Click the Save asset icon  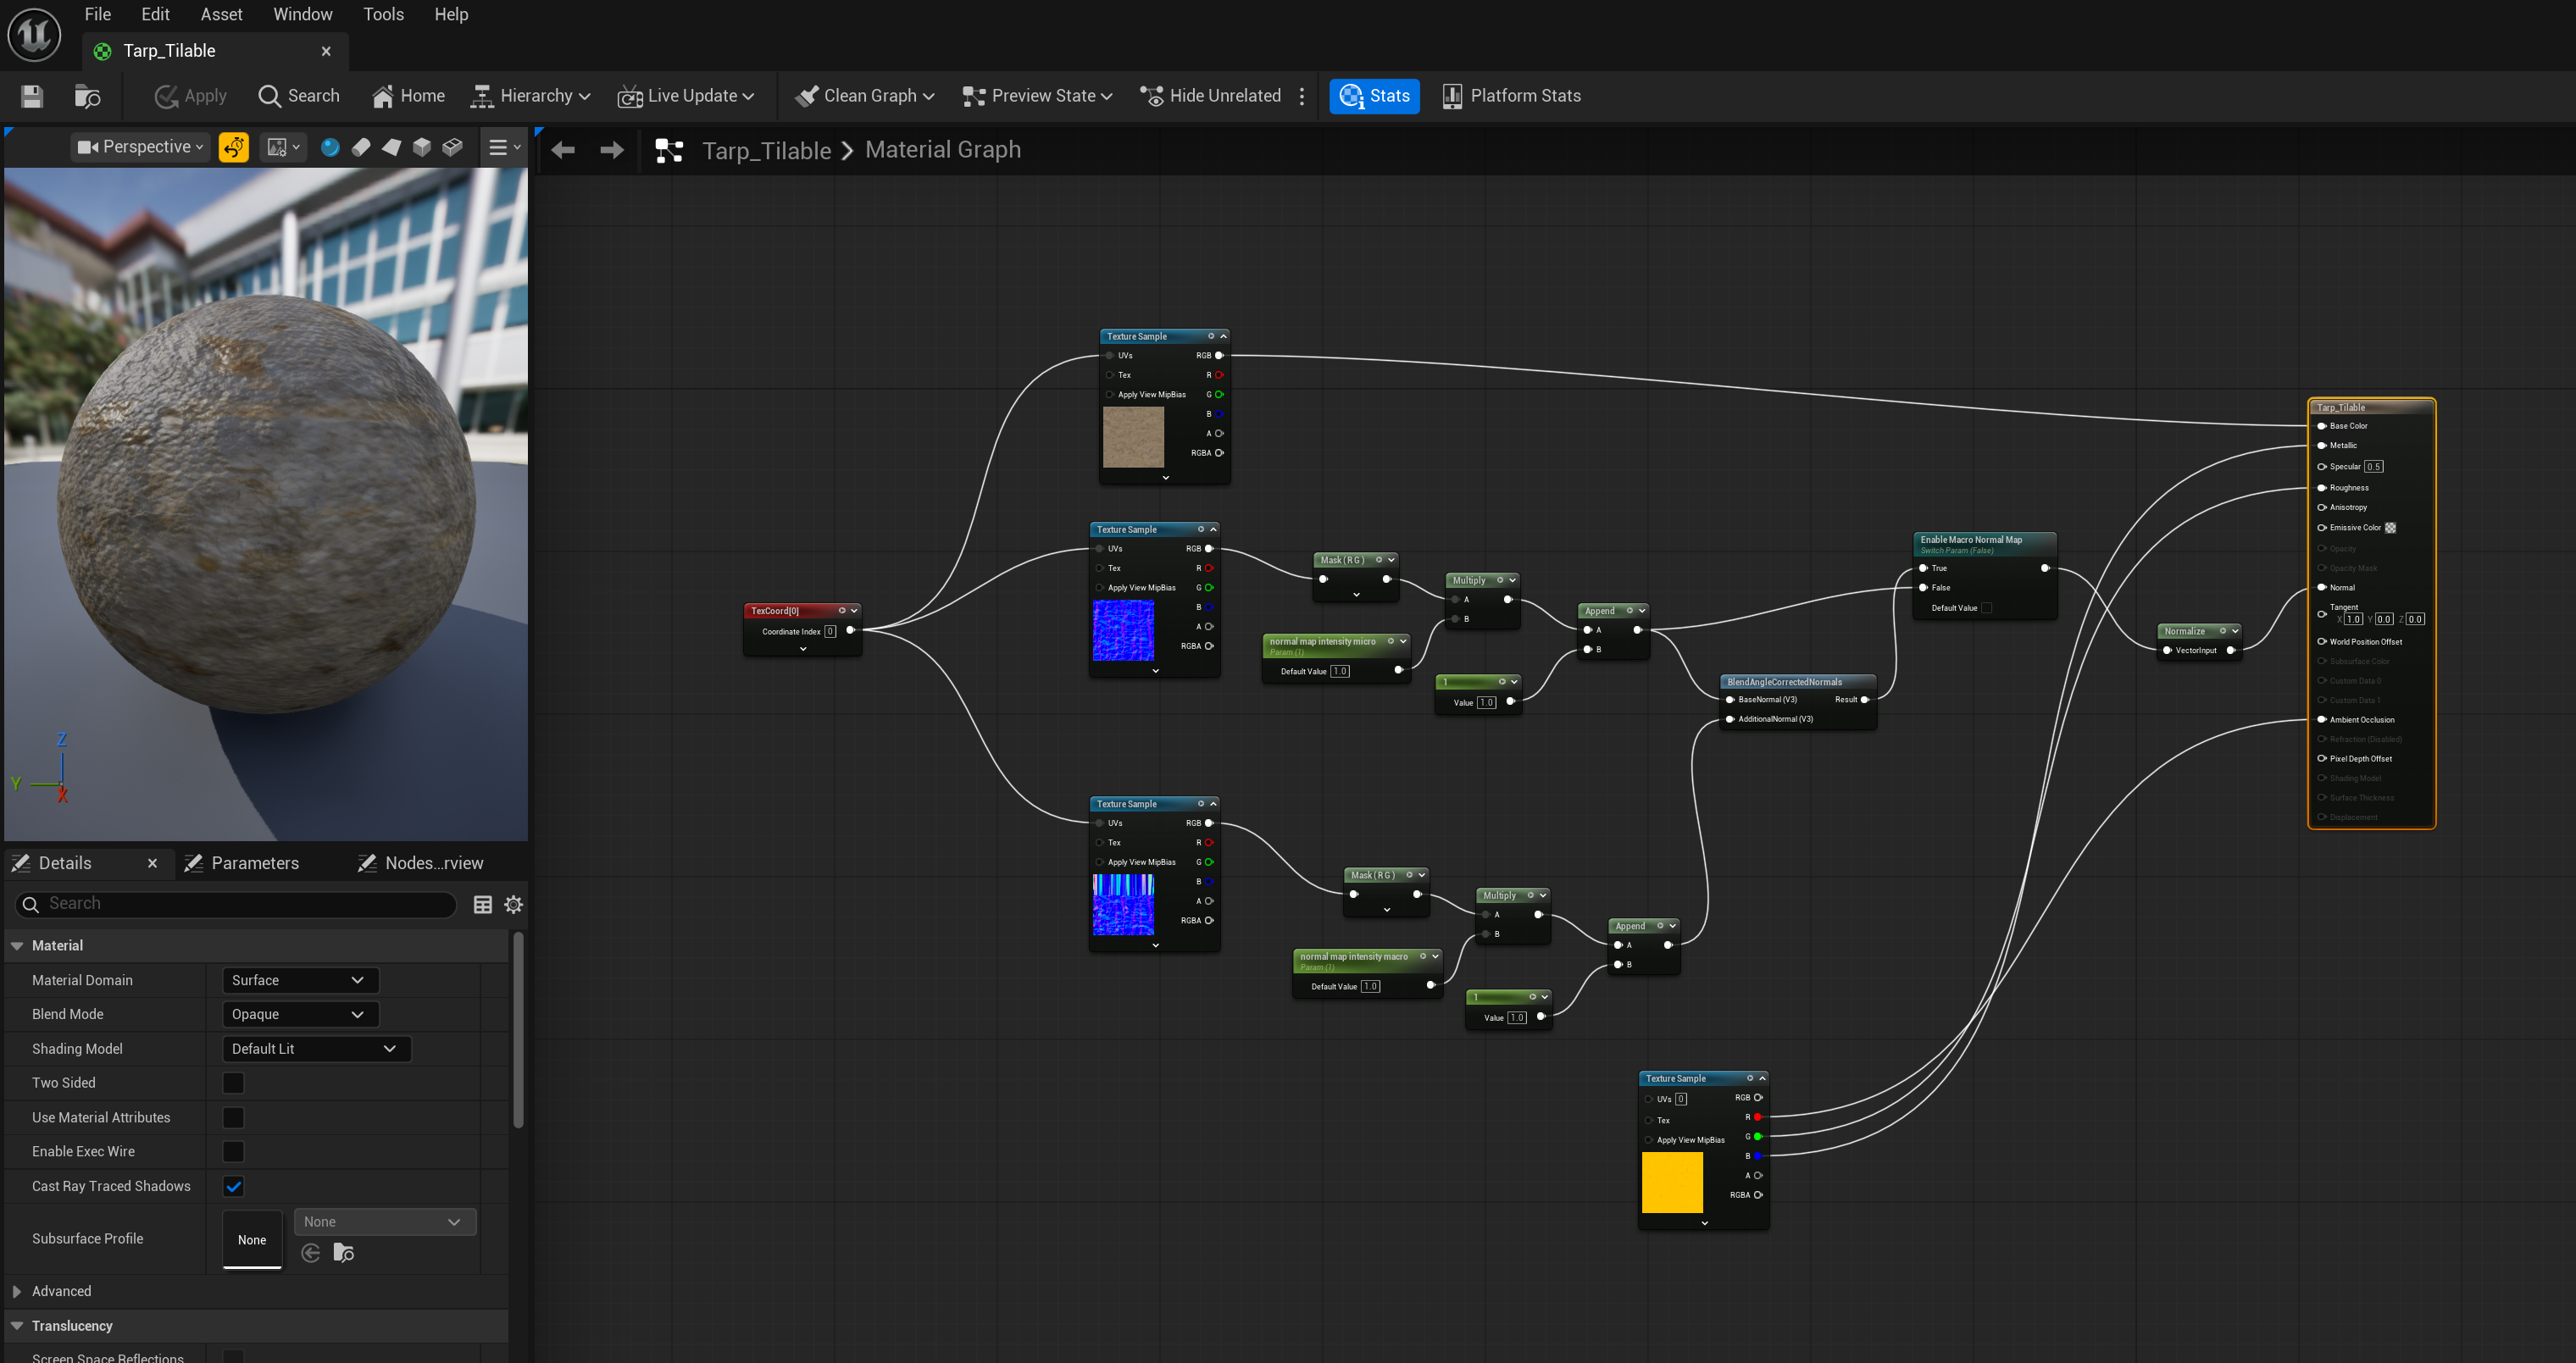point(32,96)
